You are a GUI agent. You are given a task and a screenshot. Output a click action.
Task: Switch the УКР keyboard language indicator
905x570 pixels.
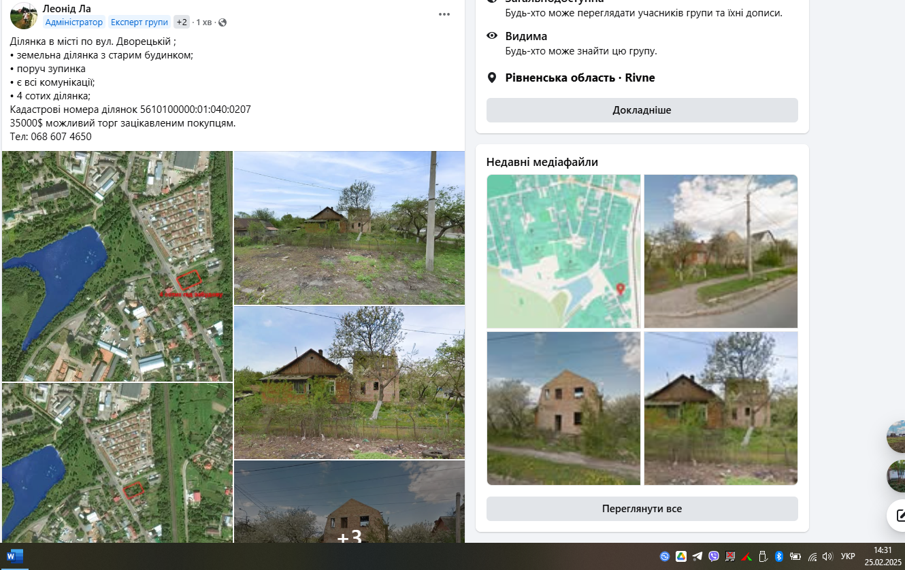(848, 556)
